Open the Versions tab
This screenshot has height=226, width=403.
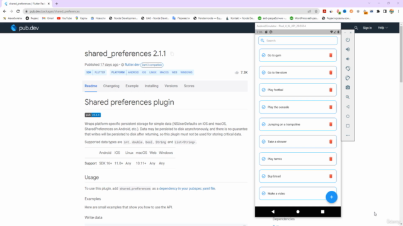point(171,86)
